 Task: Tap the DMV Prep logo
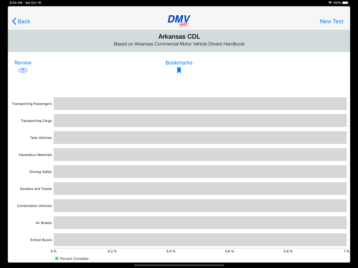179,21
